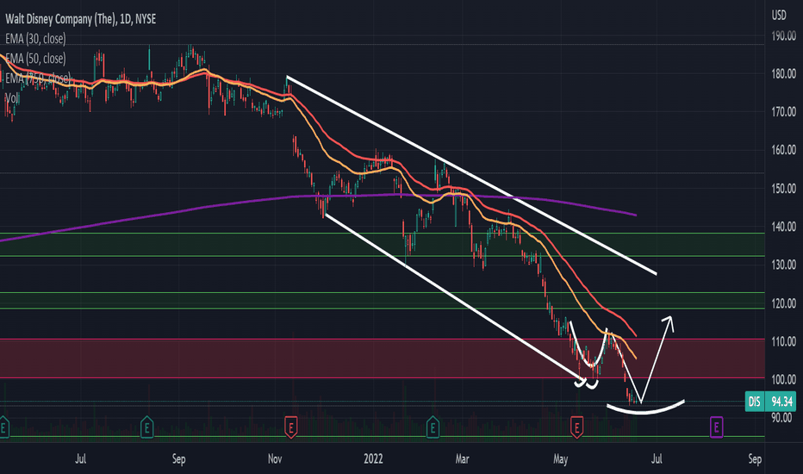Click the Jul label right of May

click(657, 458)
